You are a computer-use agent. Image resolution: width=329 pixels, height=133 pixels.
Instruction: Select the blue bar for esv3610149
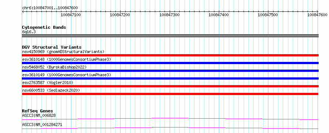[x=170, y=78]
